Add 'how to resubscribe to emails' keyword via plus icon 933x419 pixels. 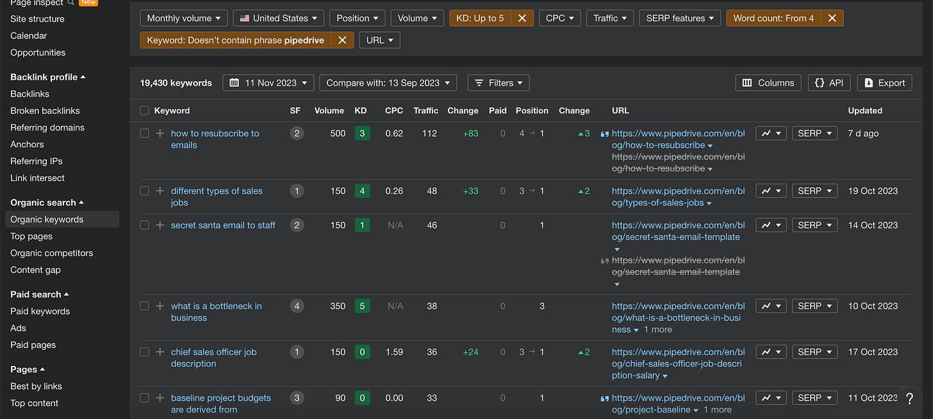(160, 134)
